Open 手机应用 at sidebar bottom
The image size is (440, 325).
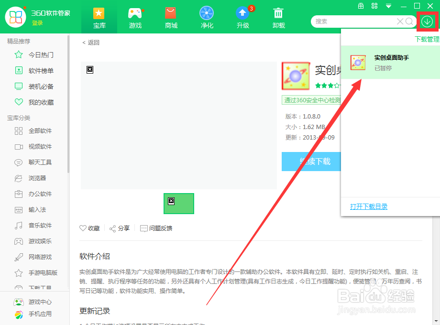click(33, 314)
